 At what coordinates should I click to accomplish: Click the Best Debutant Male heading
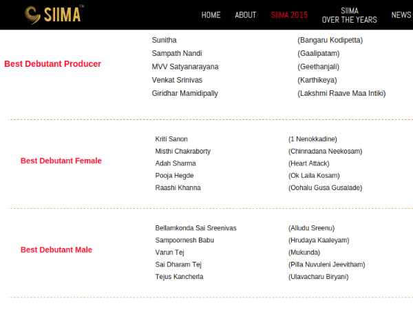[x=56, y=250]
